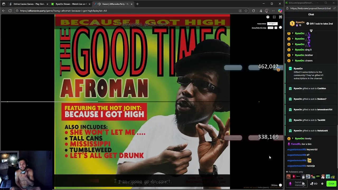Click the Kick chat popout address bar

coord(311,8)
